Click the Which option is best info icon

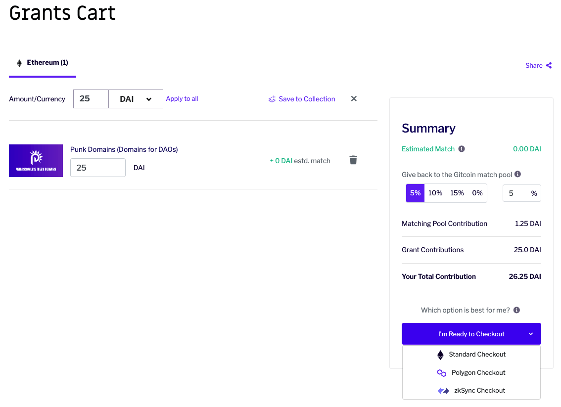(x=516, y=310)
